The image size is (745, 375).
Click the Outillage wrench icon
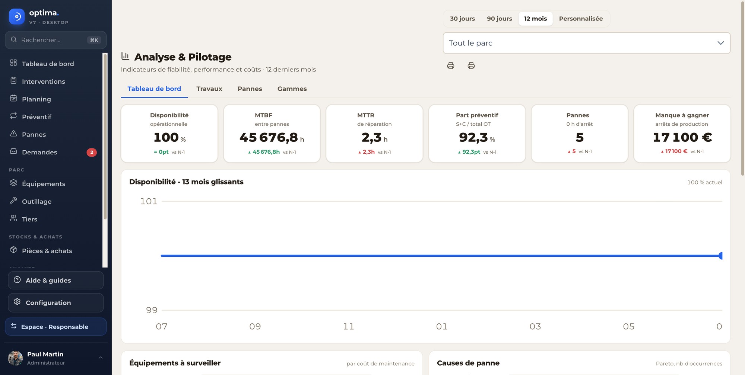(x=13, y=201)
